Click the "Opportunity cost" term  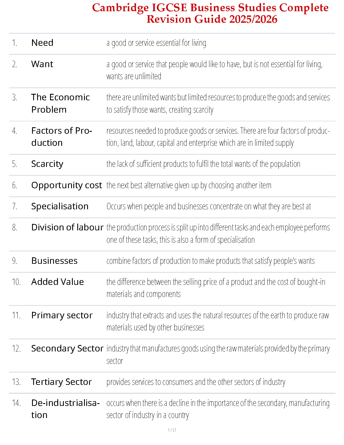click(67, 185)
